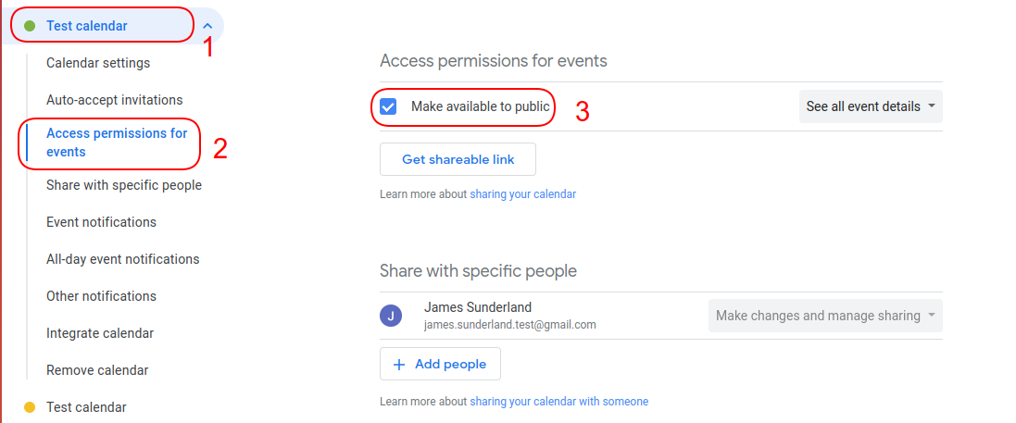Select All-day event notifications item
Screen dimensions: 1016x423
pyautogui.click(x=122, y=259)
